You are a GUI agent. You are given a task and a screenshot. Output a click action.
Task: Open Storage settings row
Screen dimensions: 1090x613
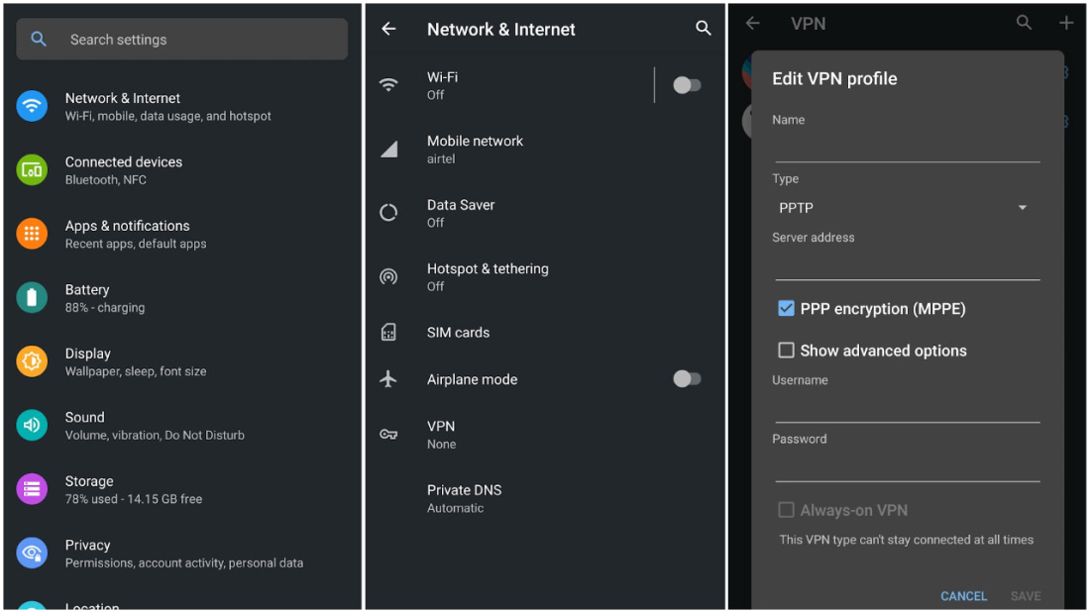182,489
